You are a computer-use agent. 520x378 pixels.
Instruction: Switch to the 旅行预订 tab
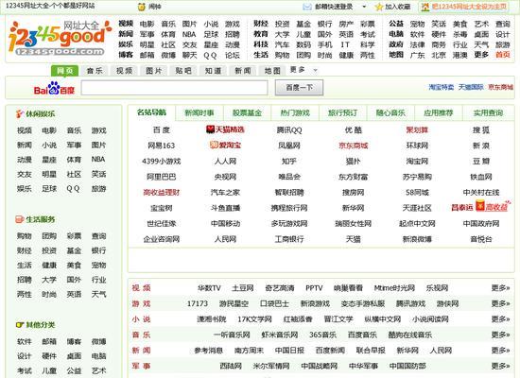342,113
